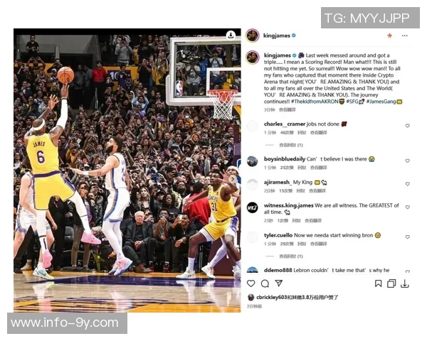The width and height of the screenshot is (427, 341).
Task: Click the red star favorite icon
Action: point(389,36)
